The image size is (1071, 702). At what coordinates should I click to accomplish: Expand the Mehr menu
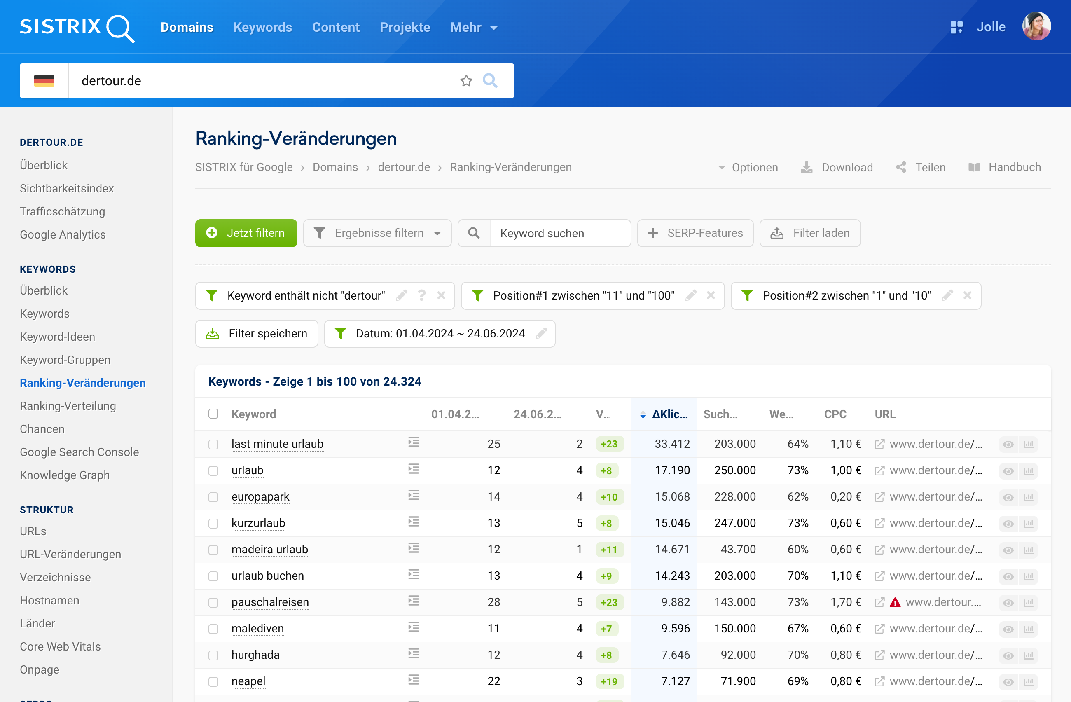pyautogui.click(x=474, y=28)
